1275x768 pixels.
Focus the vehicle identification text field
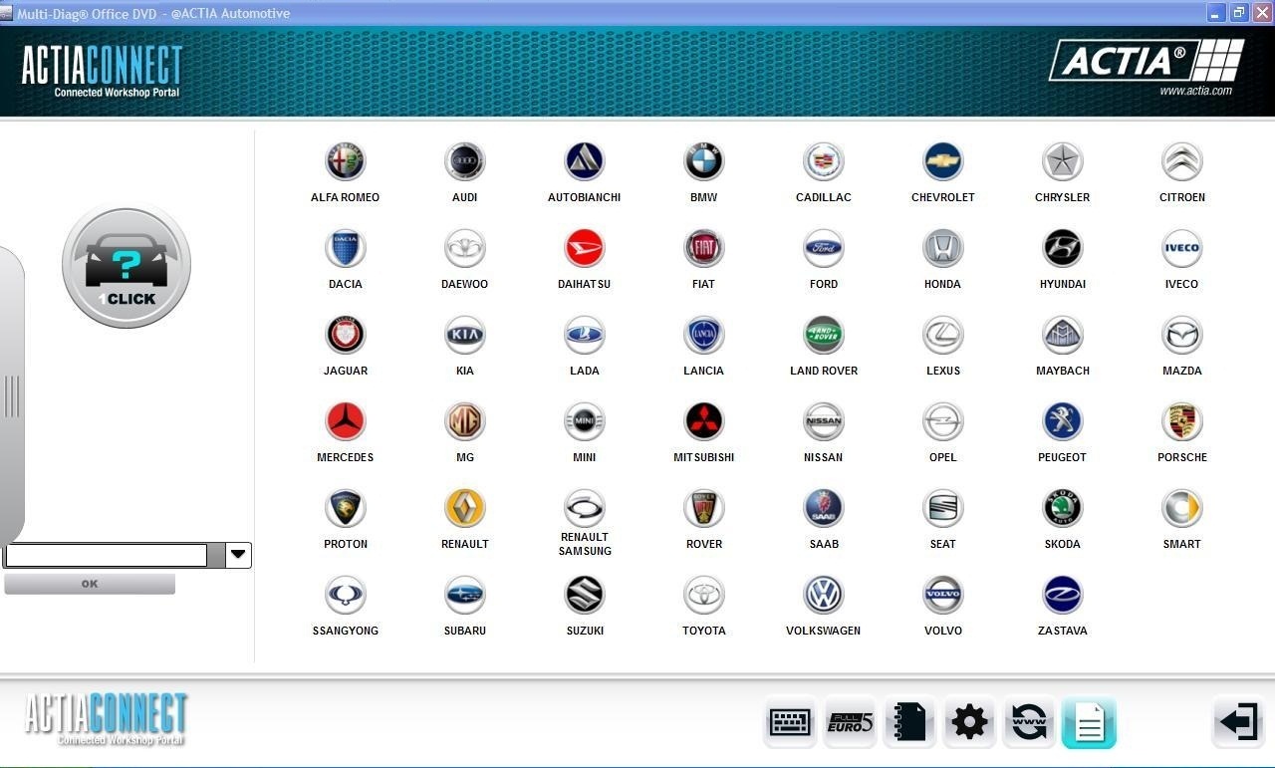tap(107, 555)
